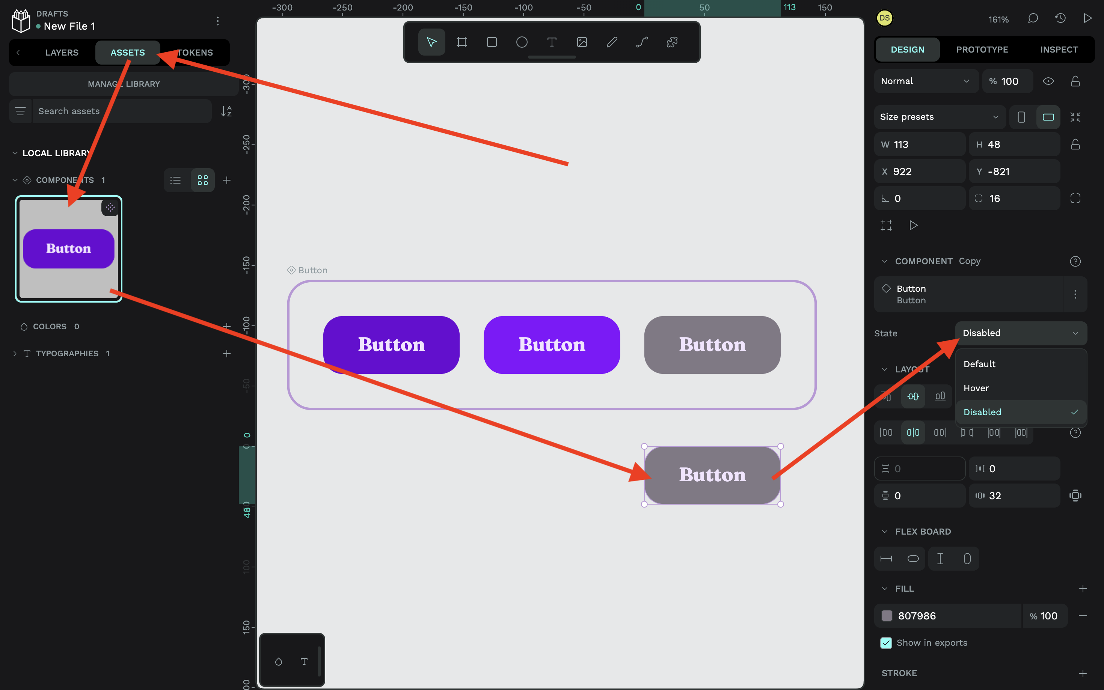Select the Text tool

point(552,42)
